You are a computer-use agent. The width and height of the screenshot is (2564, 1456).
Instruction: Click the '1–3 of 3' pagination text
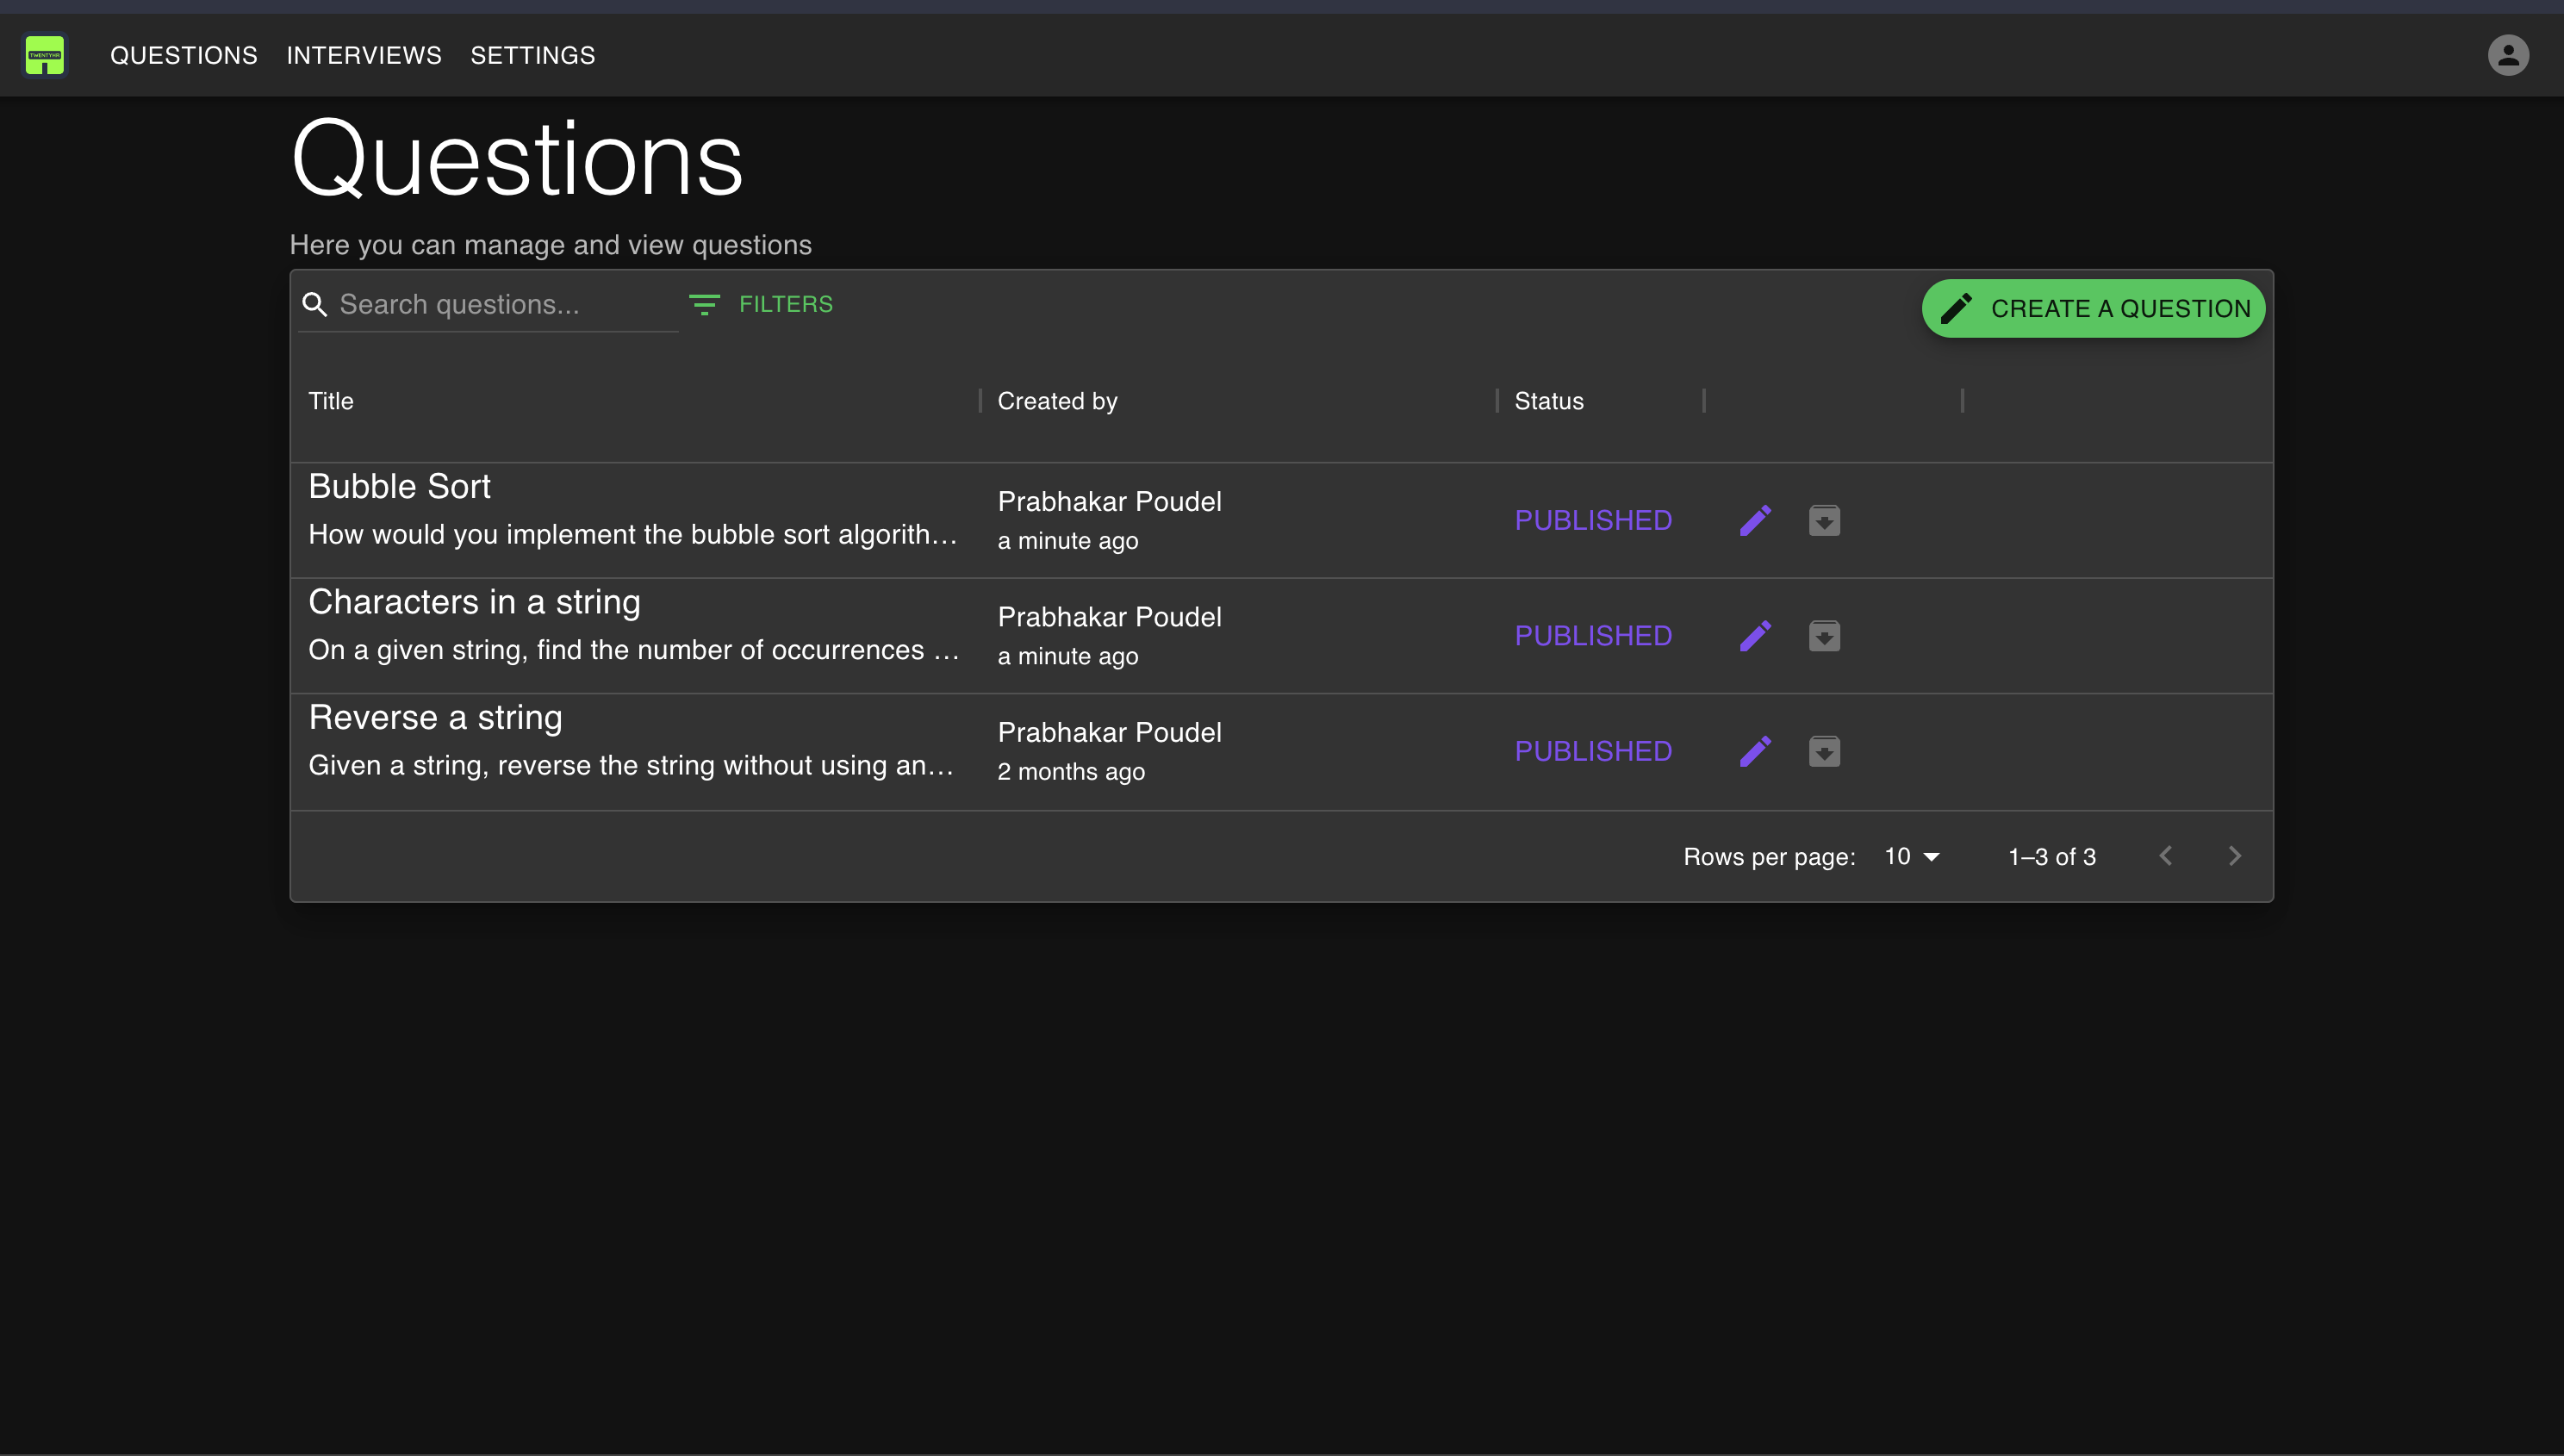coord(2052,857)
